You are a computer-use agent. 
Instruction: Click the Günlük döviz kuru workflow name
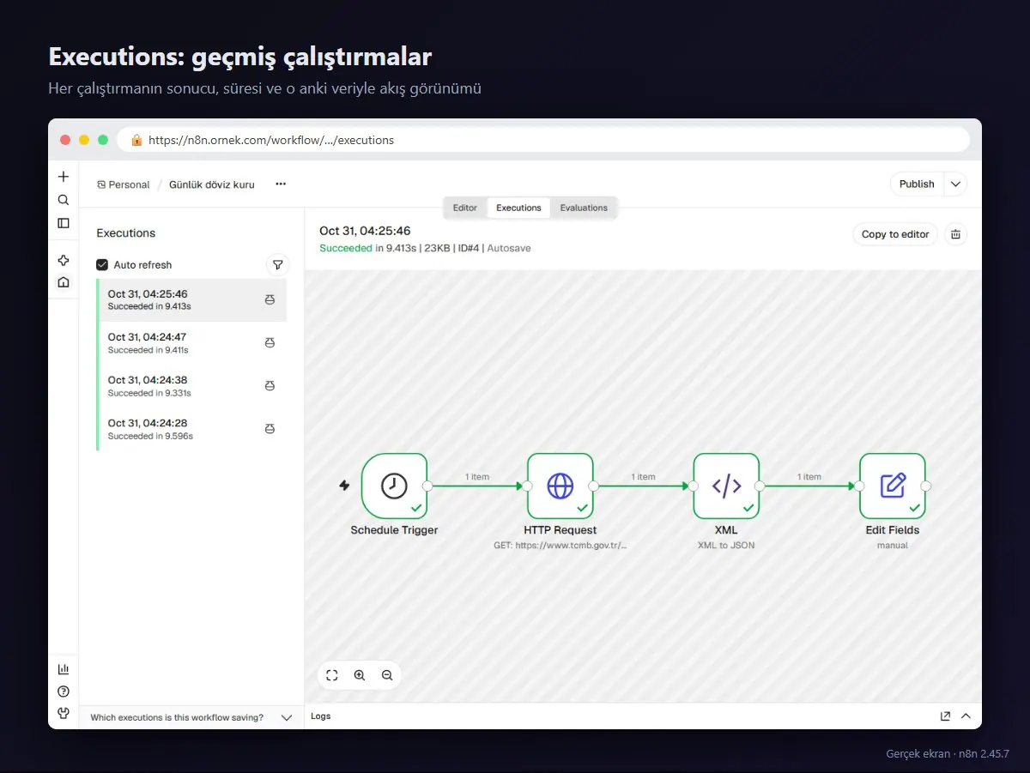pos(212,184)
